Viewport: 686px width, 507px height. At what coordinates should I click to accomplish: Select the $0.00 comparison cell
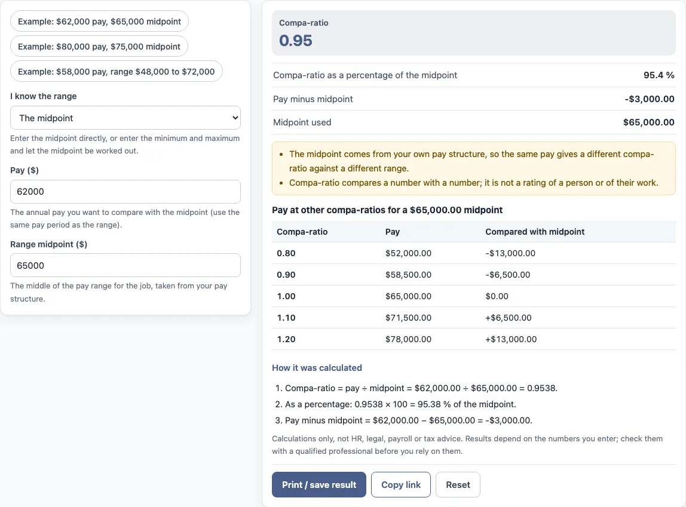click(x=497, y=296)
